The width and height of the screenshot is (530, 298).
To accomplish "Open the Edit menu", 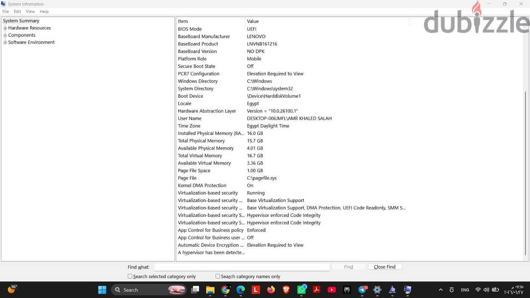I will (x=17, y=11).
